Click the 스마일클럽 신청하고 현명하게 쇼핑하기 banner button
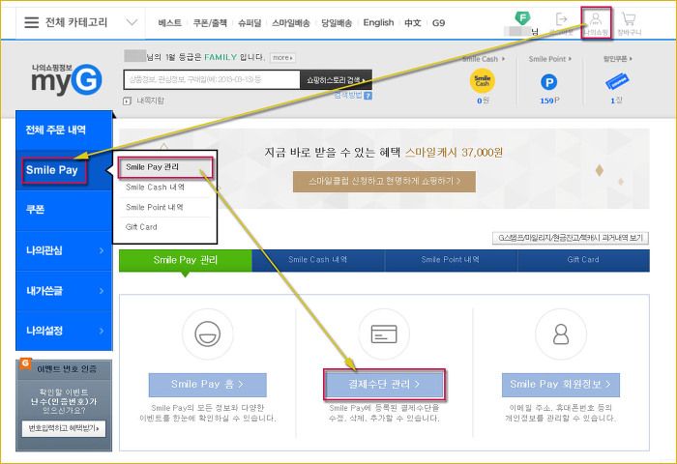The image size is (677, 464). [x=384, y=182]
